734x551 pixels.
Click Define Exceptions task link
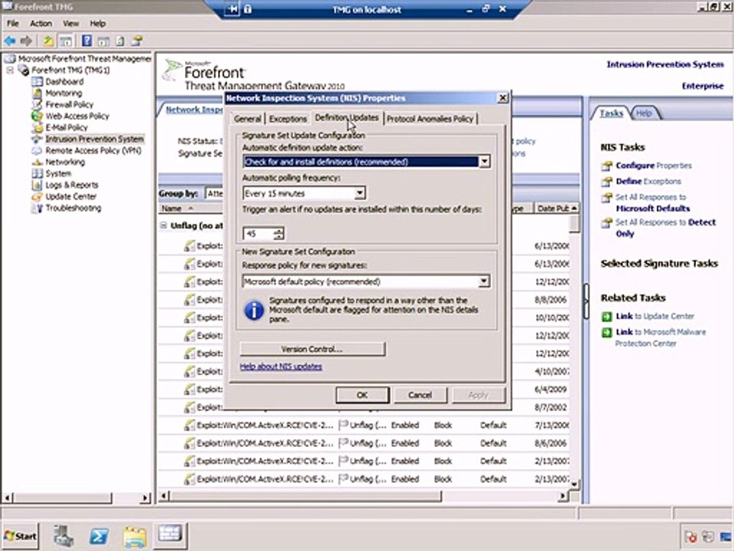[x=648, y=181]
